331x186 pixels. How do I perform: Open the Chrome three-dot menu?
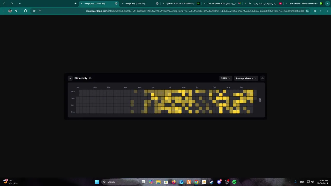[x=4, y=11]
